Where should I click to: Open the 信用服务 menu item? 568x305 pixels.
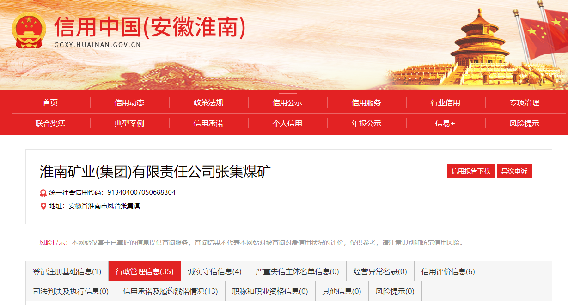click(x=366, y=102)
